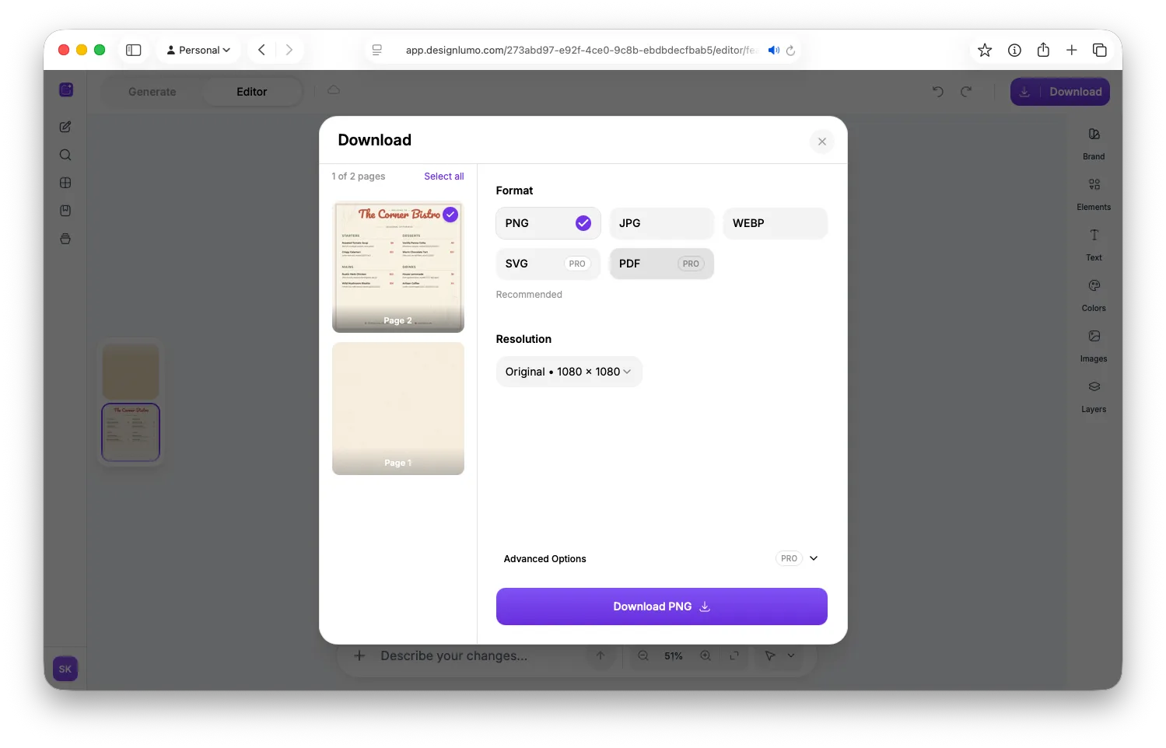
Task: Click the Describe your changes input
Action: 454,655
